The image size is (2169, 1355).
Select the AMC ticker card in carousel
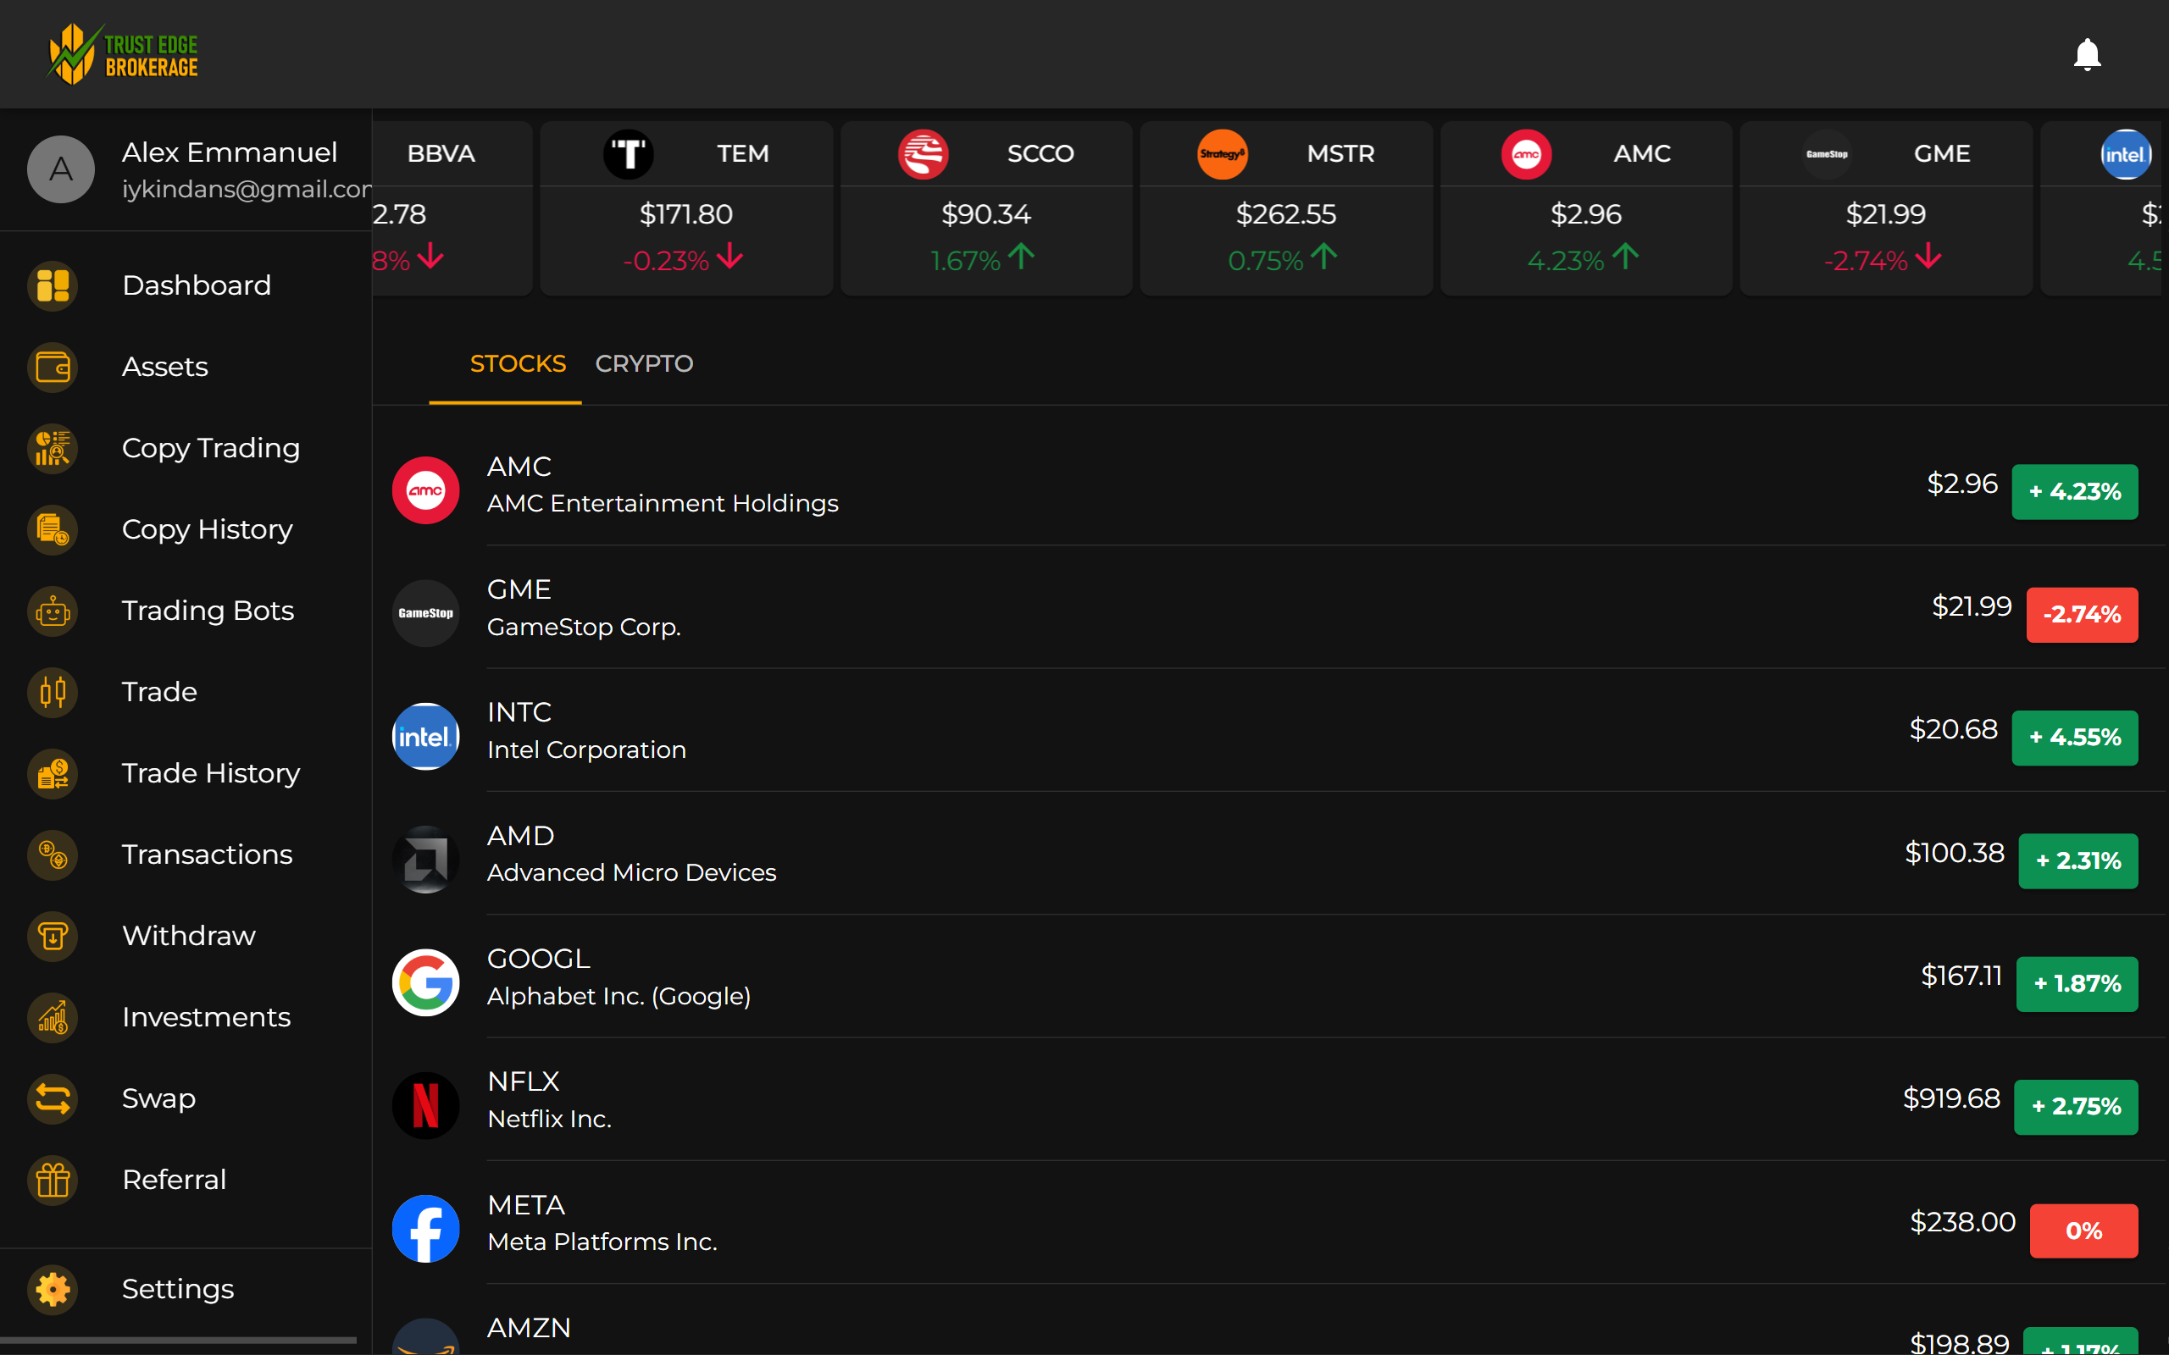coord(1585,209)
